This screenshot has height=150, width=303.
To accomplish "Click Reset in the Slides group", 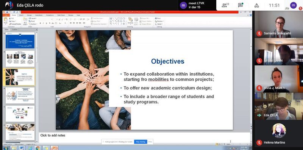I will pyautogui.click(x=32, y=21).
